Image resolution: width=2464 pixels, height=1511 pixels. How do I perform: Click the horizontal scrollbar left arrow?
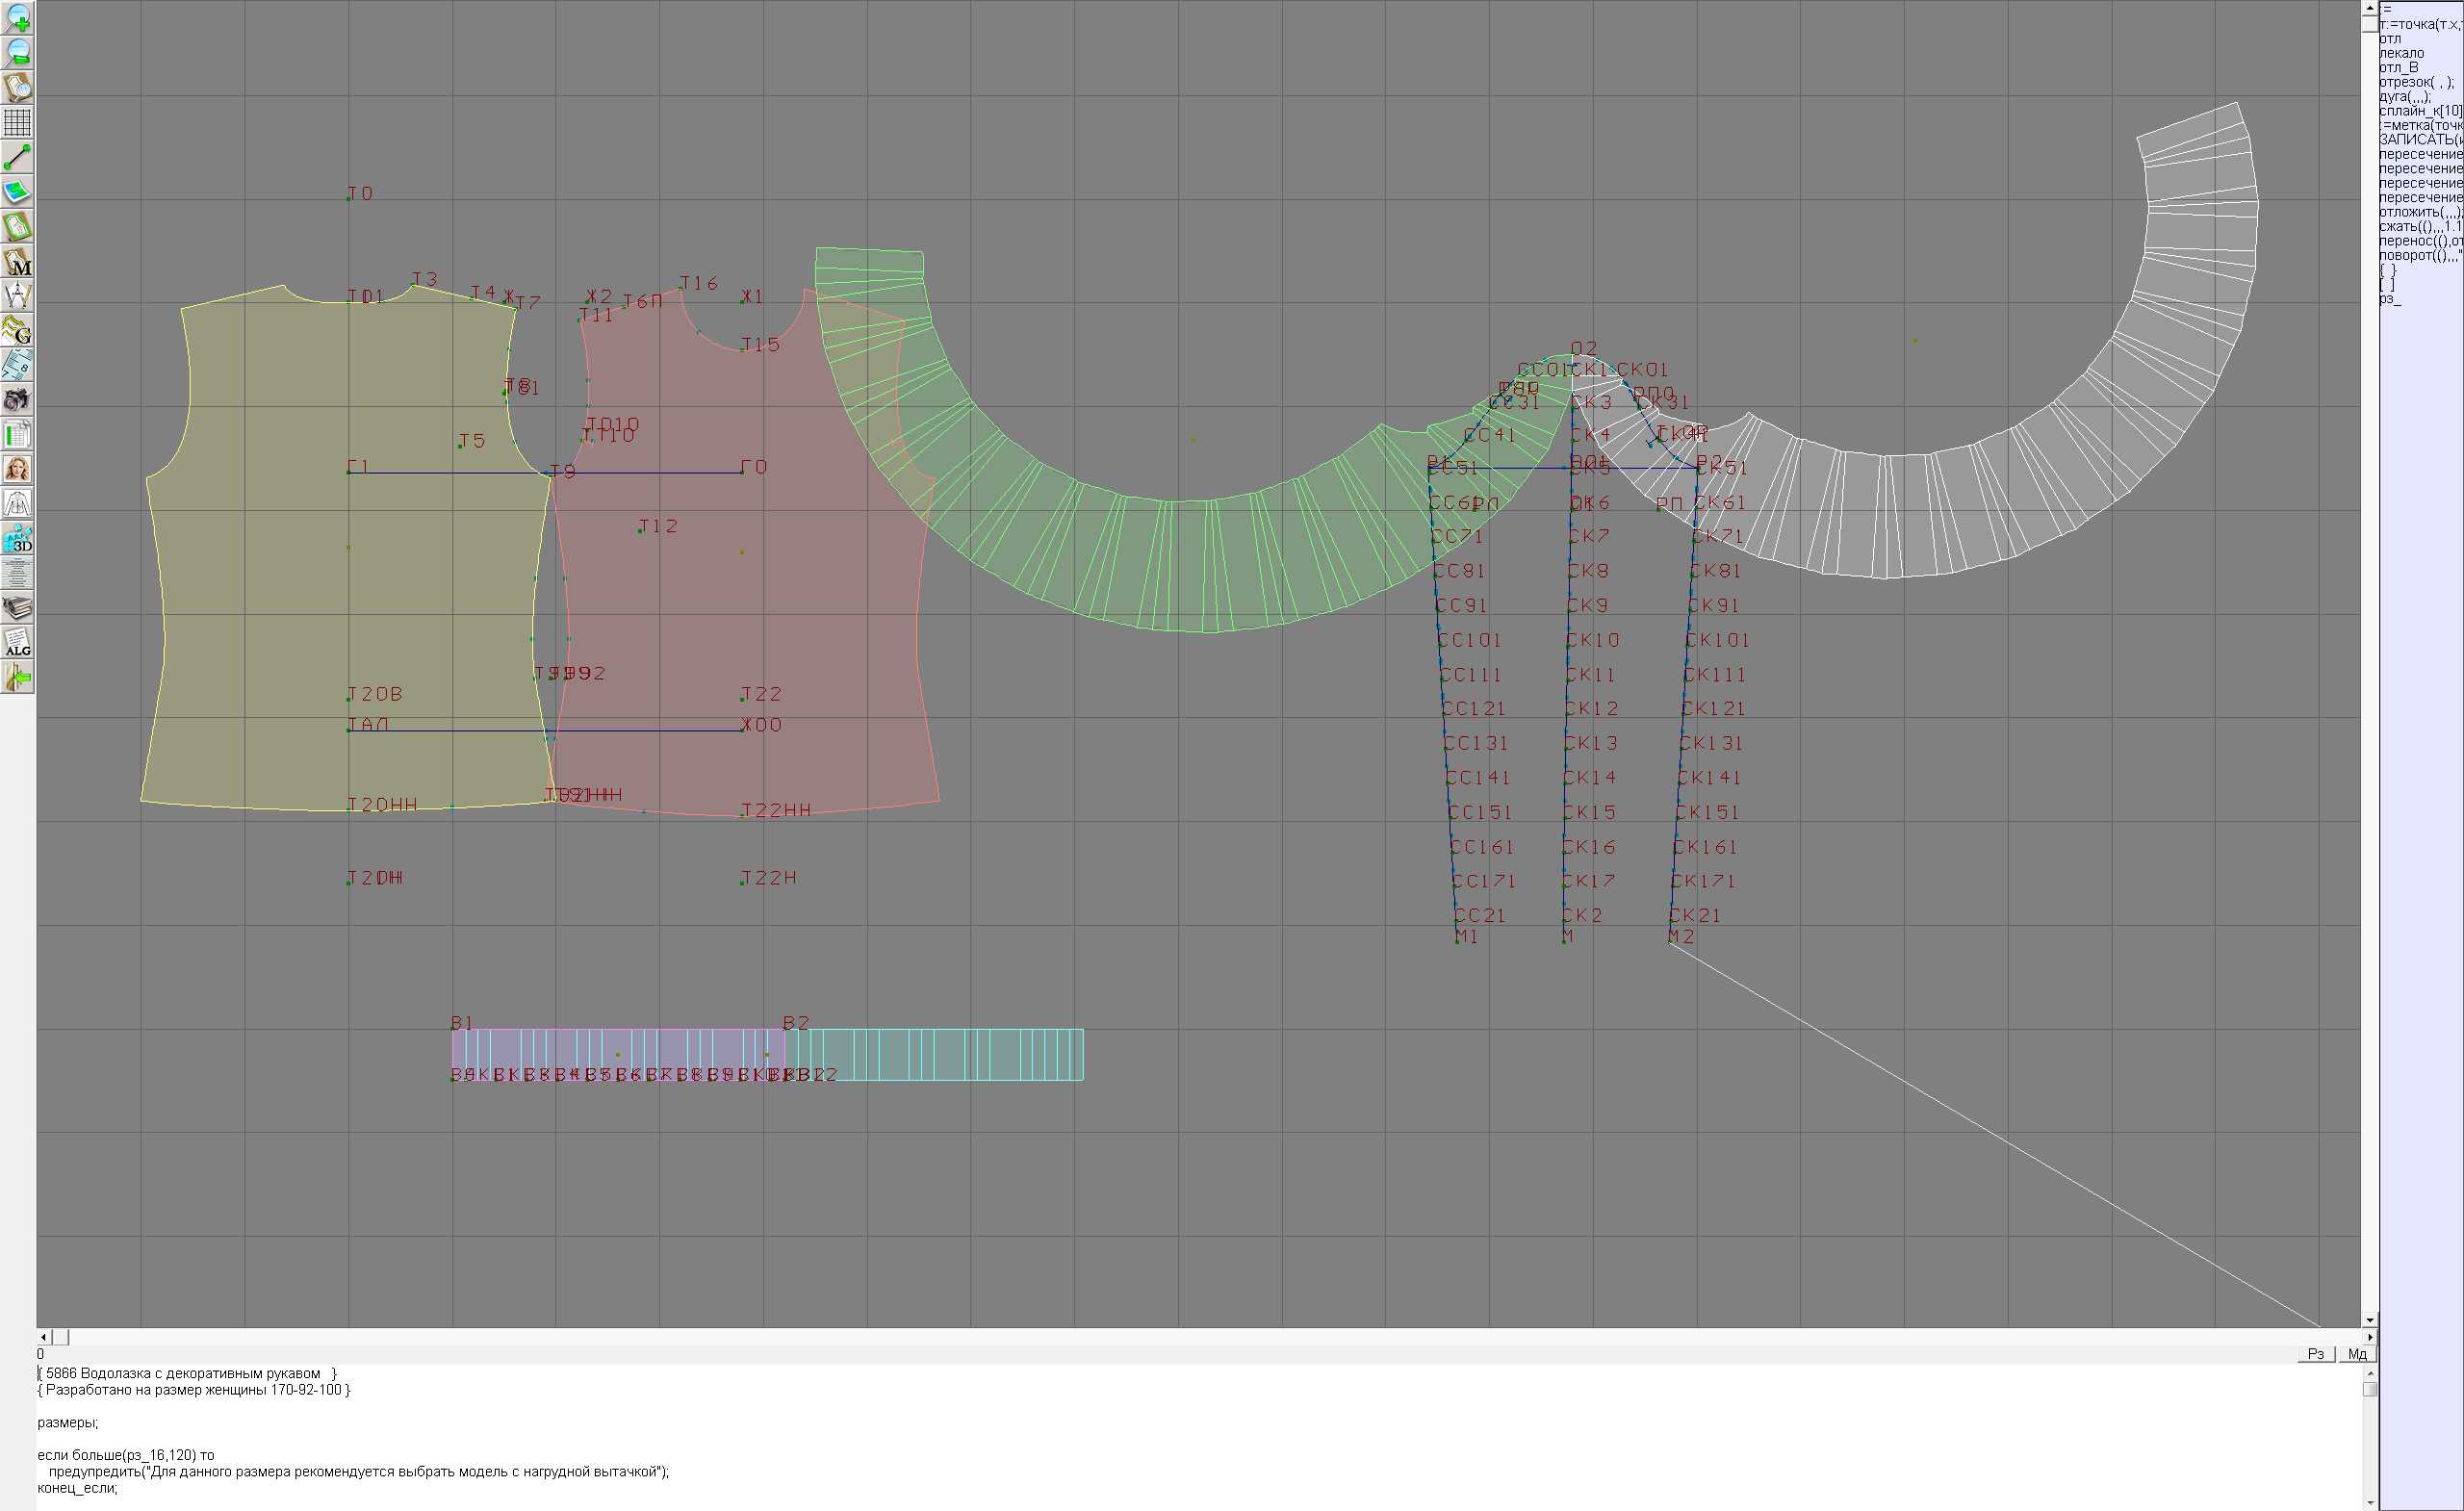pos(43,1337)
